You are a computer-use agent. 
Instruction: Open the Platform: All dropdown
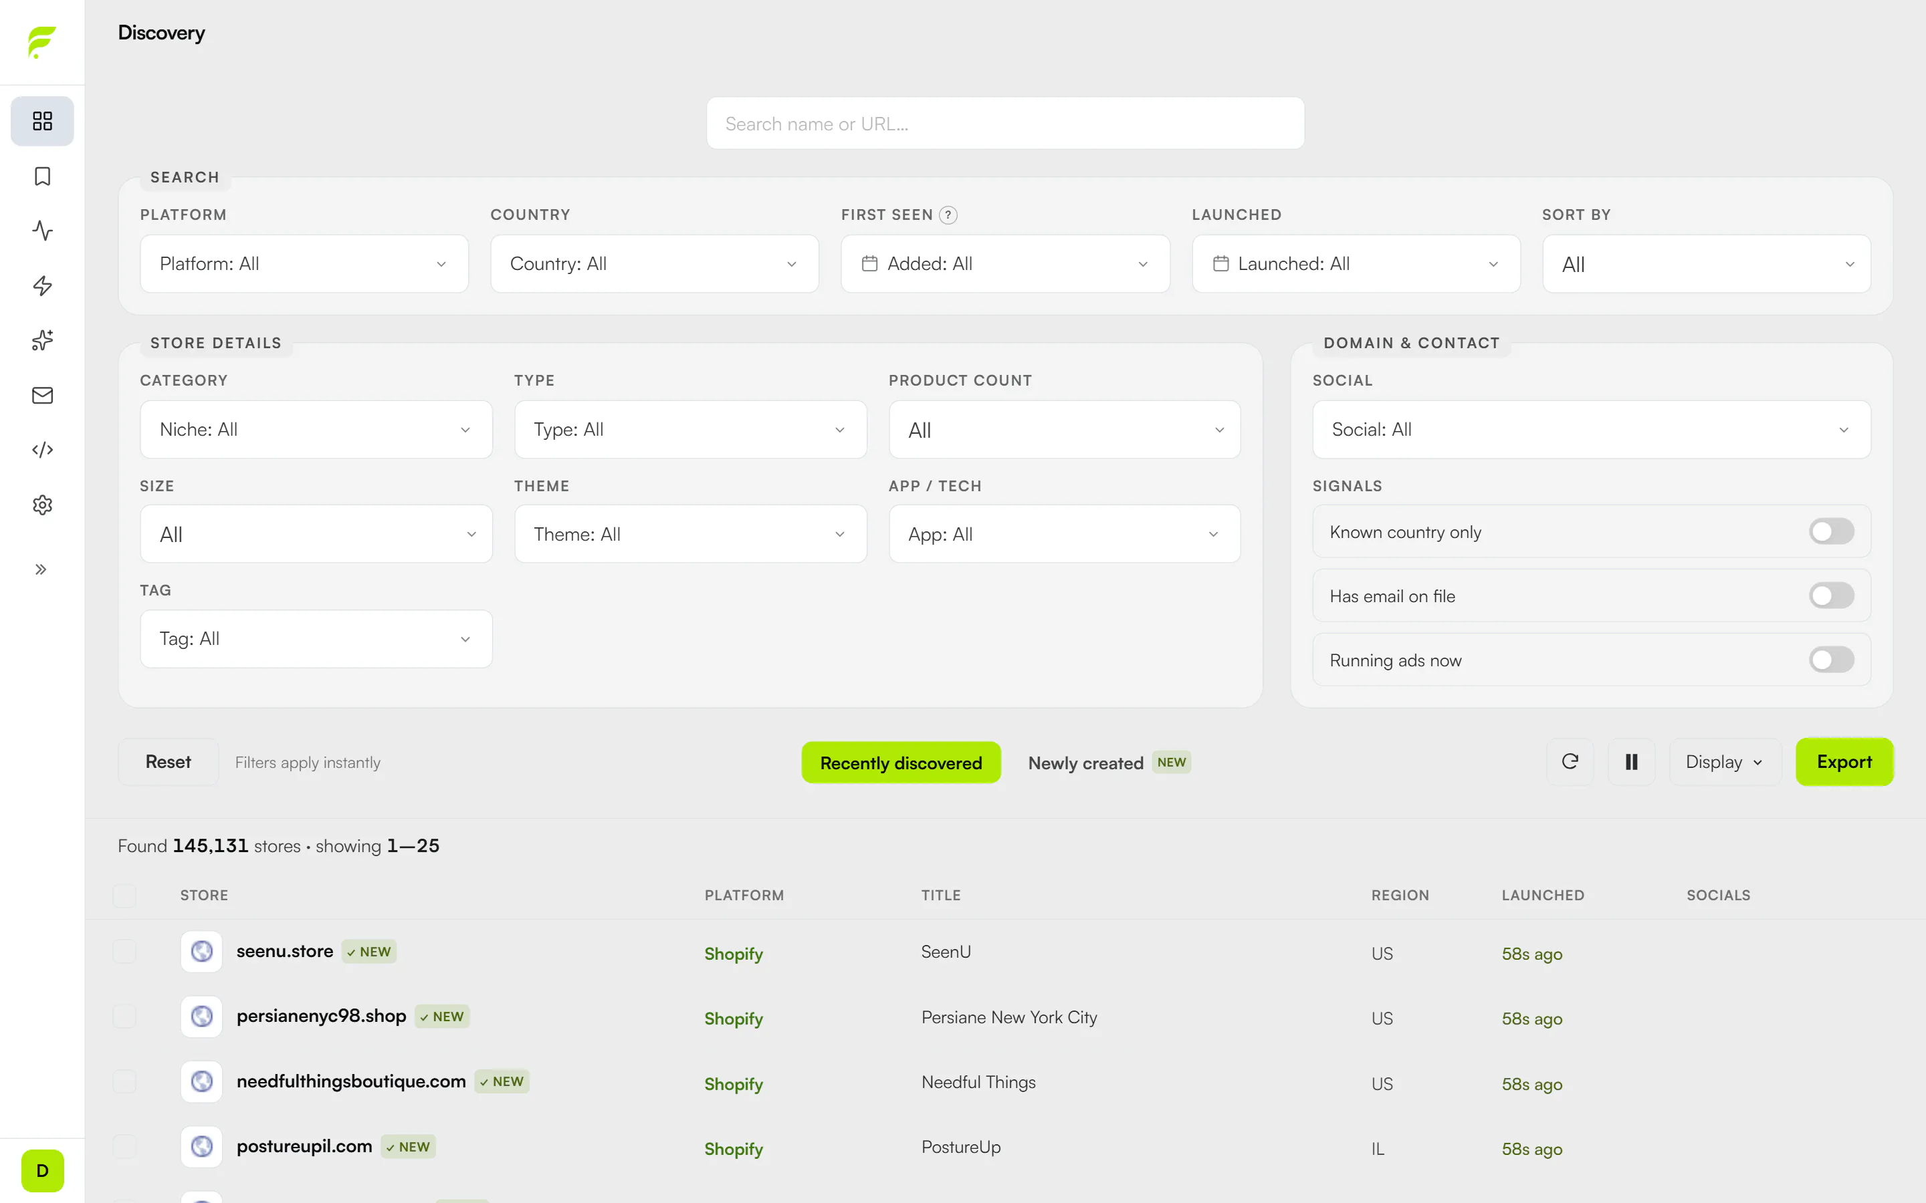[x=304, y=263]
